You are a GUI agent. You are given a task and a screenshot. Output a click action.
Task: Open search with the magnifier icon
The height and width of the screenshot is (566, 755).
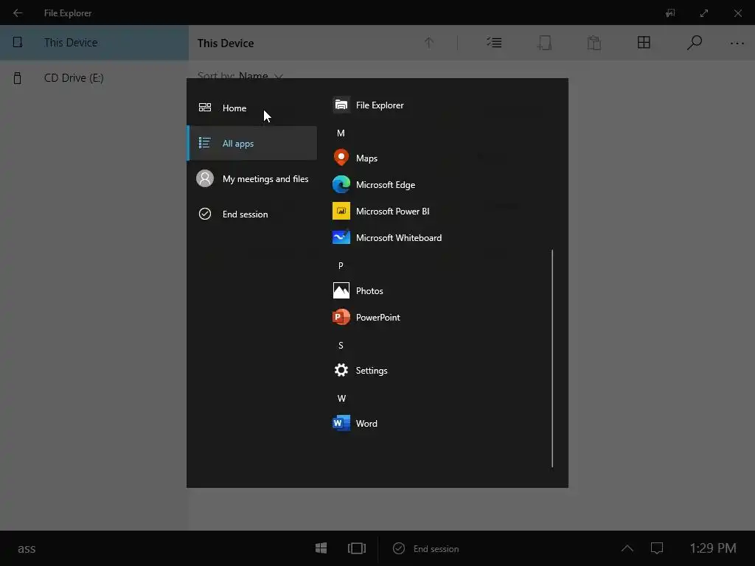click(694, 43)
